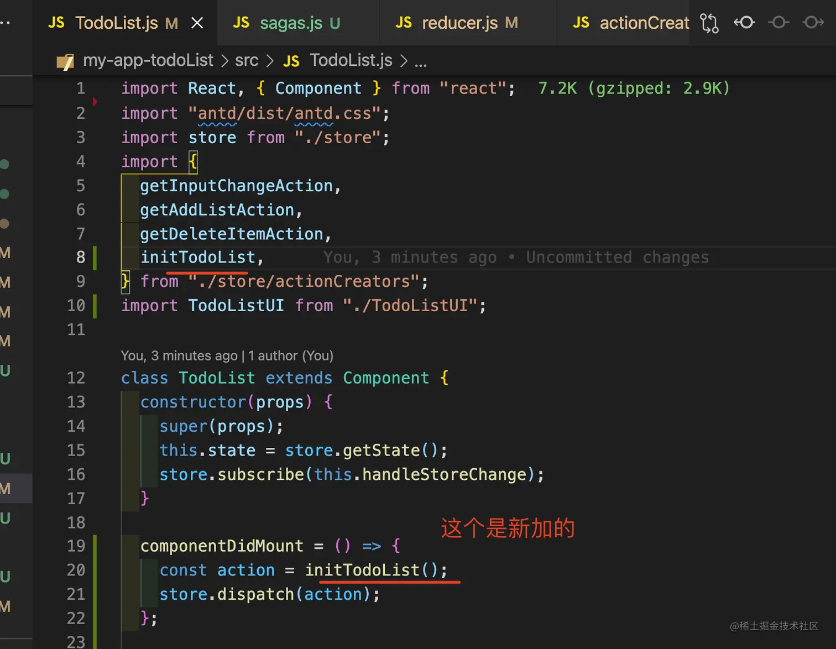Select my-app-todoList in the breadcrumb
Image resolution: width=836 pixels, height=649 pixels.
click(148, 60)
